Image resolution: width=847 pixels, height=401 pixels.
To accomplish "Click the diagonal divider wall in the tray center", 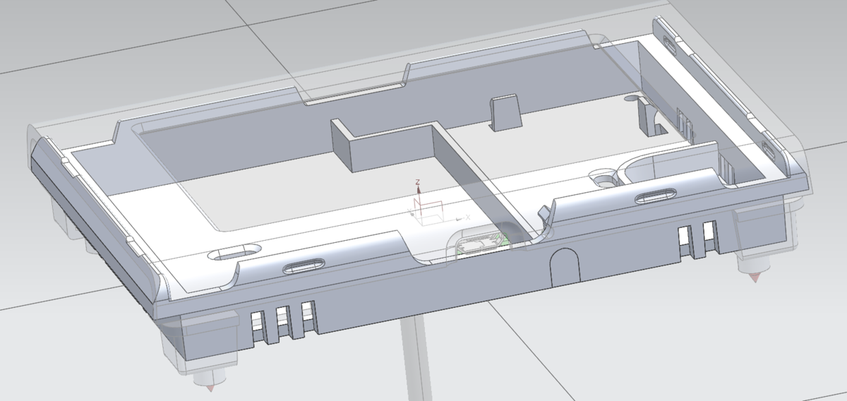I will pyautogui.click(x=480, y=184).
